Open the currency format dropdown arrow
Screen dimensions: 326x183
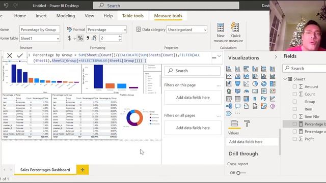pos(75,39)
